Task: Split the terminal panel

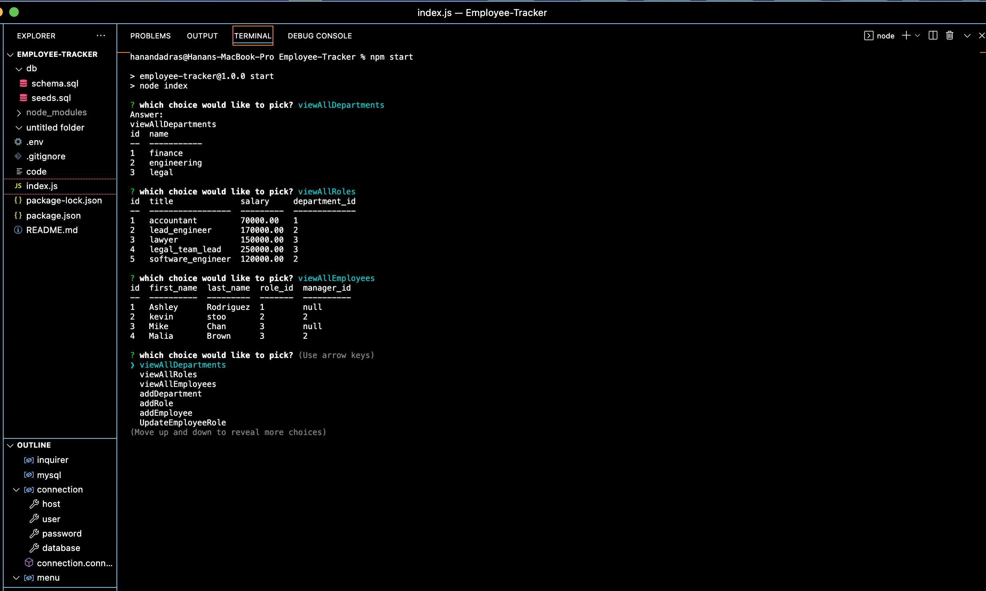Action: tap(933, 36)
